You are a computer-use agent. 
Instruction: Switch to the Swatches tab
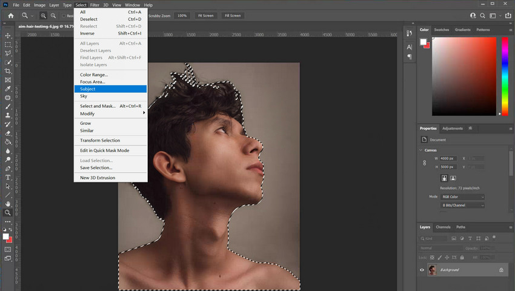click(x=442, y=30)
